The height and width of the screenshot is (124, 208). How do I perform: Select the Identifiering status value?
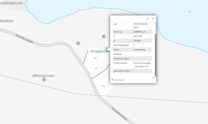pyautogui.click(x=139, y=49)
